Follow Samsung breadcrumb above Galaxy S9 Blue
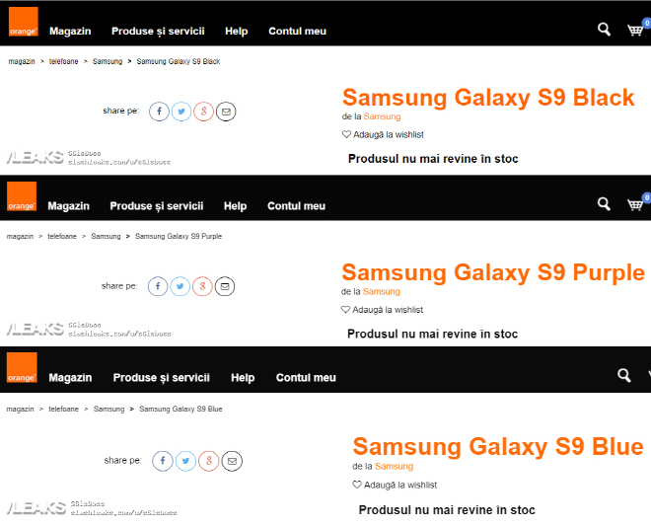Screen dimensions: 651x526 coord(108,409)
